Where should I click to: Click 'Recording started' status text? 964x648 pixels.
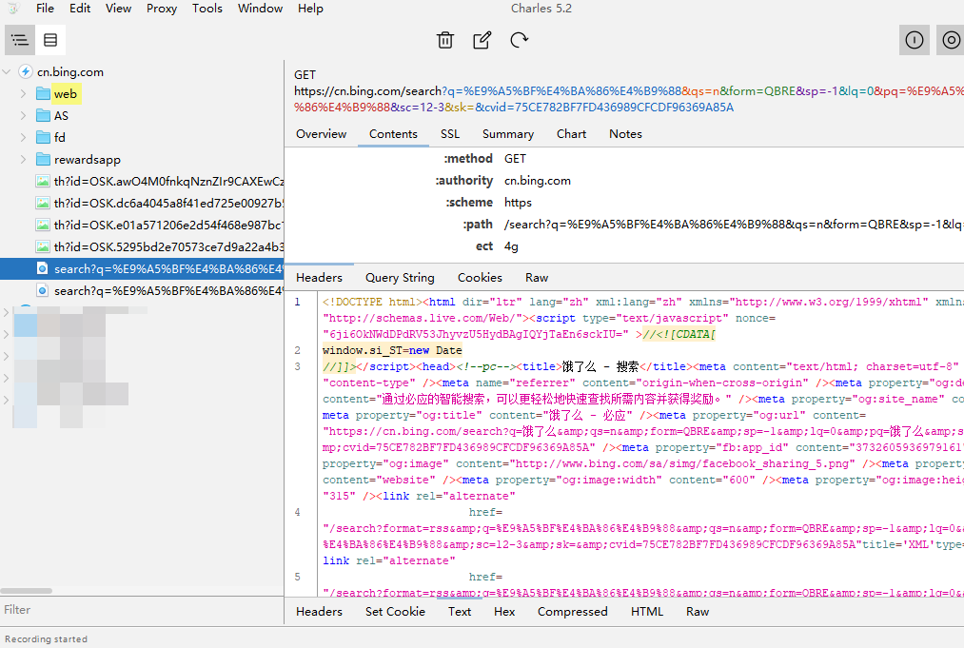pyautogui.click(x=46, y=639)
